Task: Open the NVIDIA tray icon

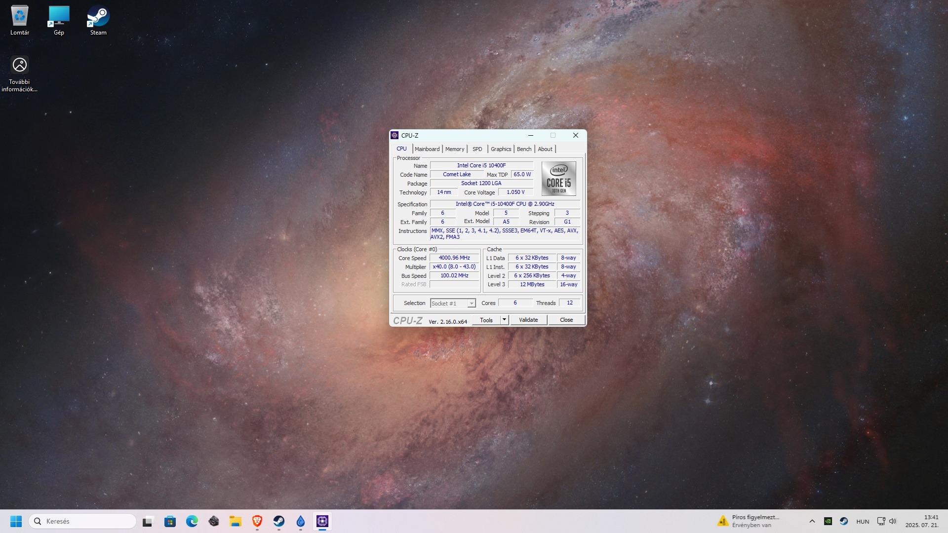Action: 828,521
